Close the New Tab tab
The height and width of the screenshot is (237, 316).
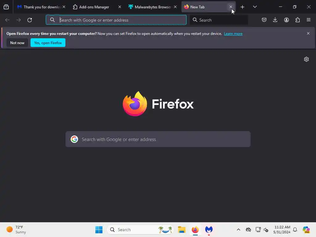[231, 7]
